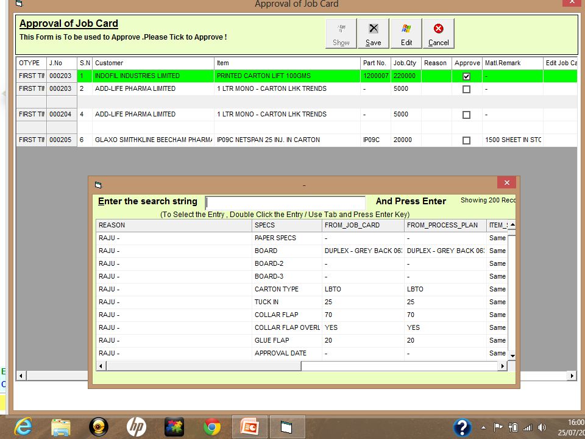Click the Edit button
The image size is (585, 439).
406,34
